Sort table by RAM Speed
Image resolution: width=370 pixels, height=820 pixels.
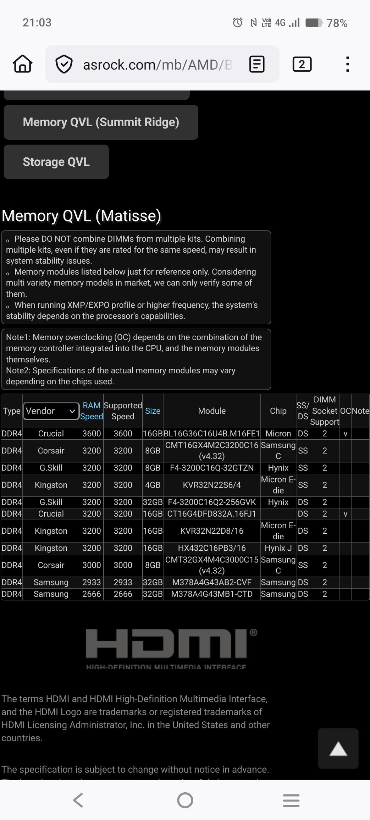[92, 411]
